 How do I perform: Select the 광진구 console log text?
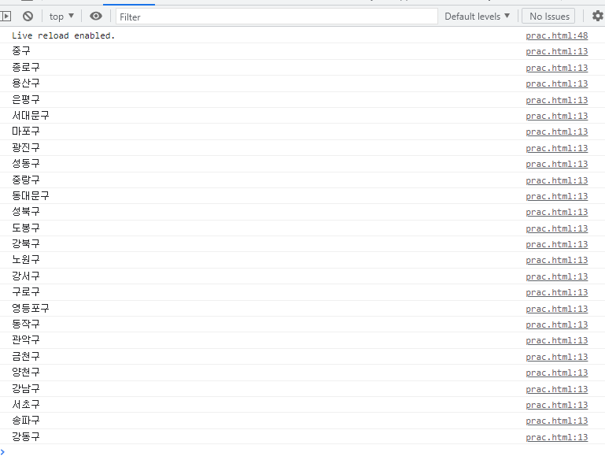pos(25,147)
